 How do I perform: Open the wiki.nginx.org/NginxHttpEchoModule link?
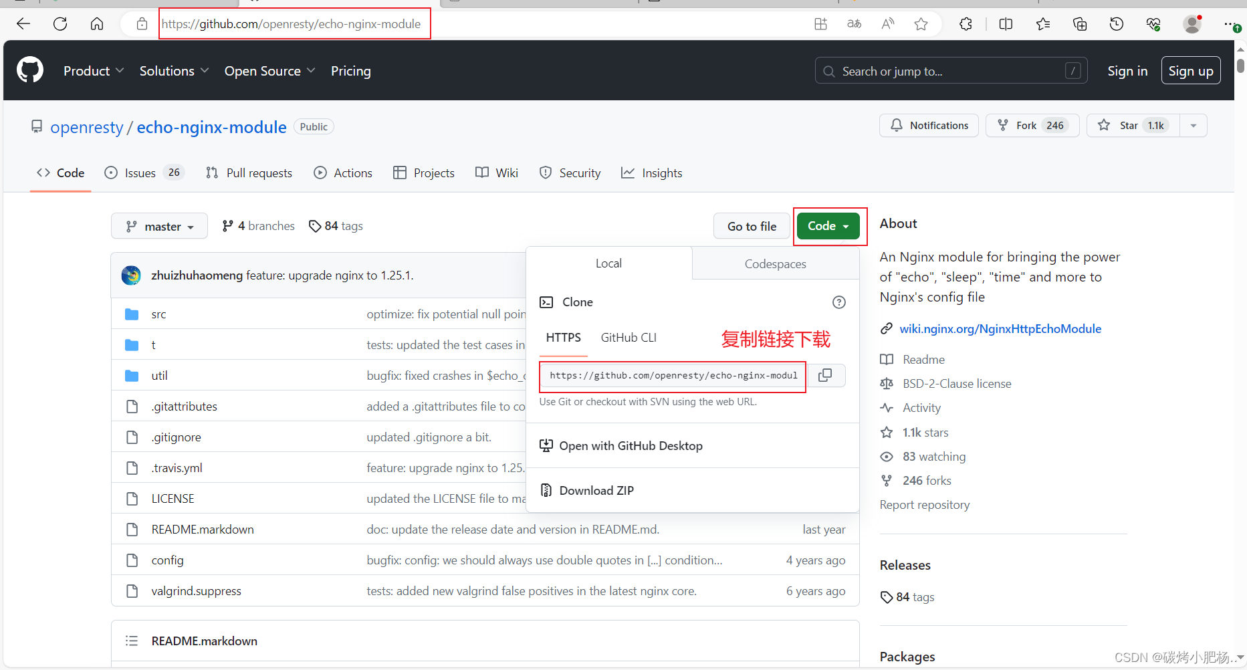pos(1000,329)
